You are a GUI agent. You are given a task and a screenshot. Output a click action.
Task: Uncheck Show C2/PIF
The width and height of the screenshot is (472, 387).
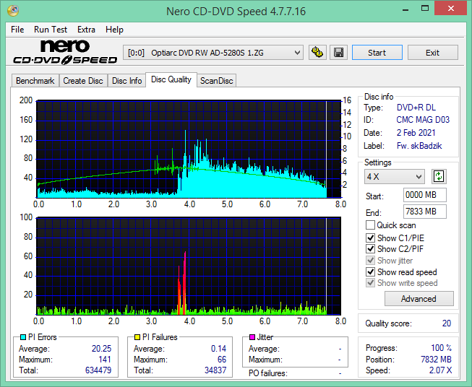[370, 248]
